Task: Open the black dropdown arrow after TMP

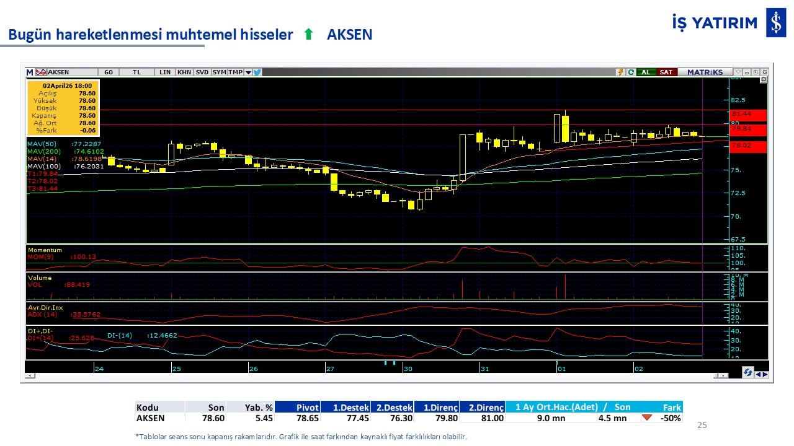Action: tap(248, 72)
